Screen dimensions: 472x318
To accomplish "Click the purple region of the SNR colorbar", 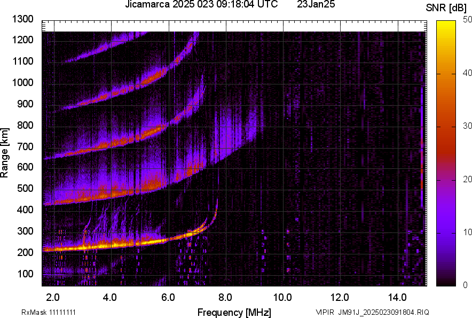I will 444,224.
